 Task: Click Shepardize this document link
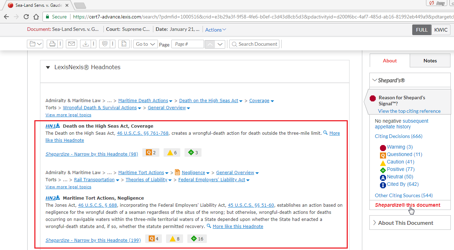coord(408,205)
